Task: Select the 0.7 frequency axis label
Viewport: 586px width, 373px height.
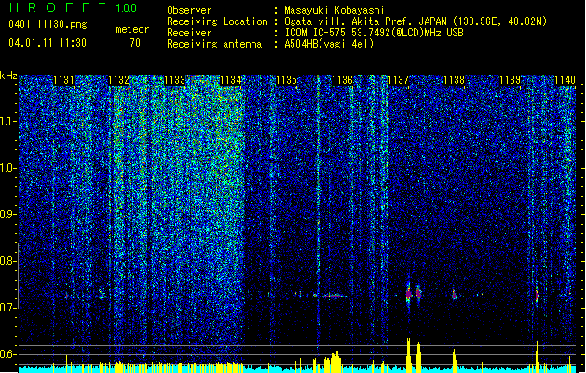Action: tap(7, 308)
